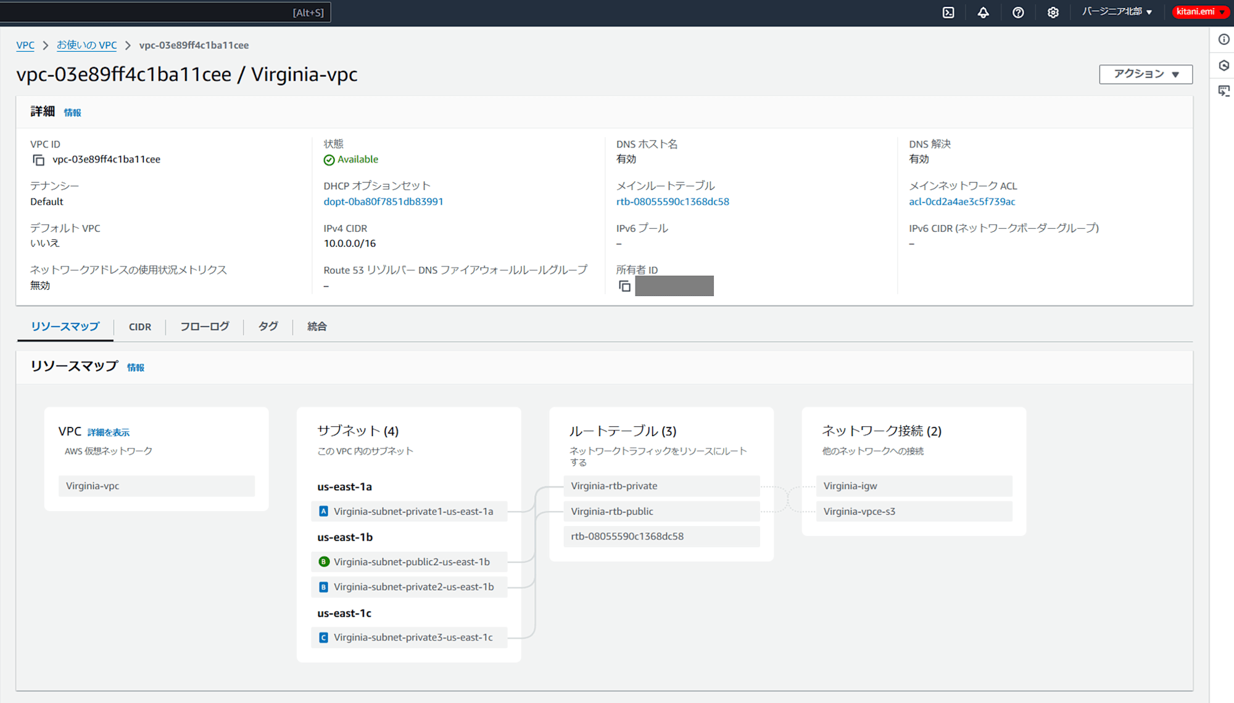Switch to the CIDR tab
Viewport: 1234px width, 703px height.
(x=140, y=327)
